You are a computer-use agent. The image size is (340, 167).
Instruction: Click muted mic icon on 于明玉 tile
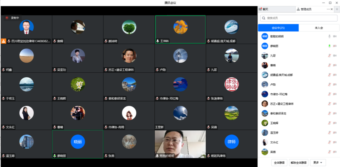pos(3,99)
